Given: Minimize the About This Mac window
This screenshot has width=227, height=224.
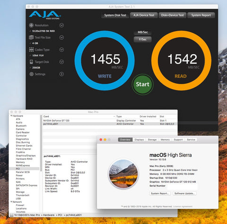Looking at the screenshot, I should 105,140.
